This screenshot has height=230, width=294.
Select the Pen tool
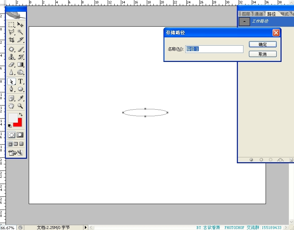point(11,89)
